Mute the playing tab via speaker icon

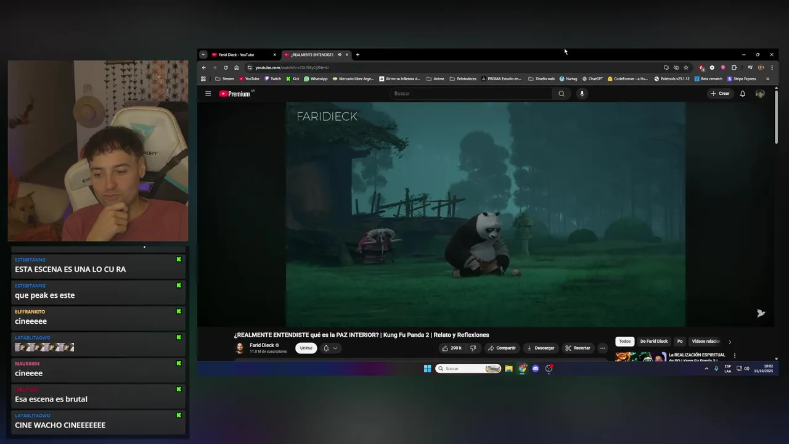(339, 55)
